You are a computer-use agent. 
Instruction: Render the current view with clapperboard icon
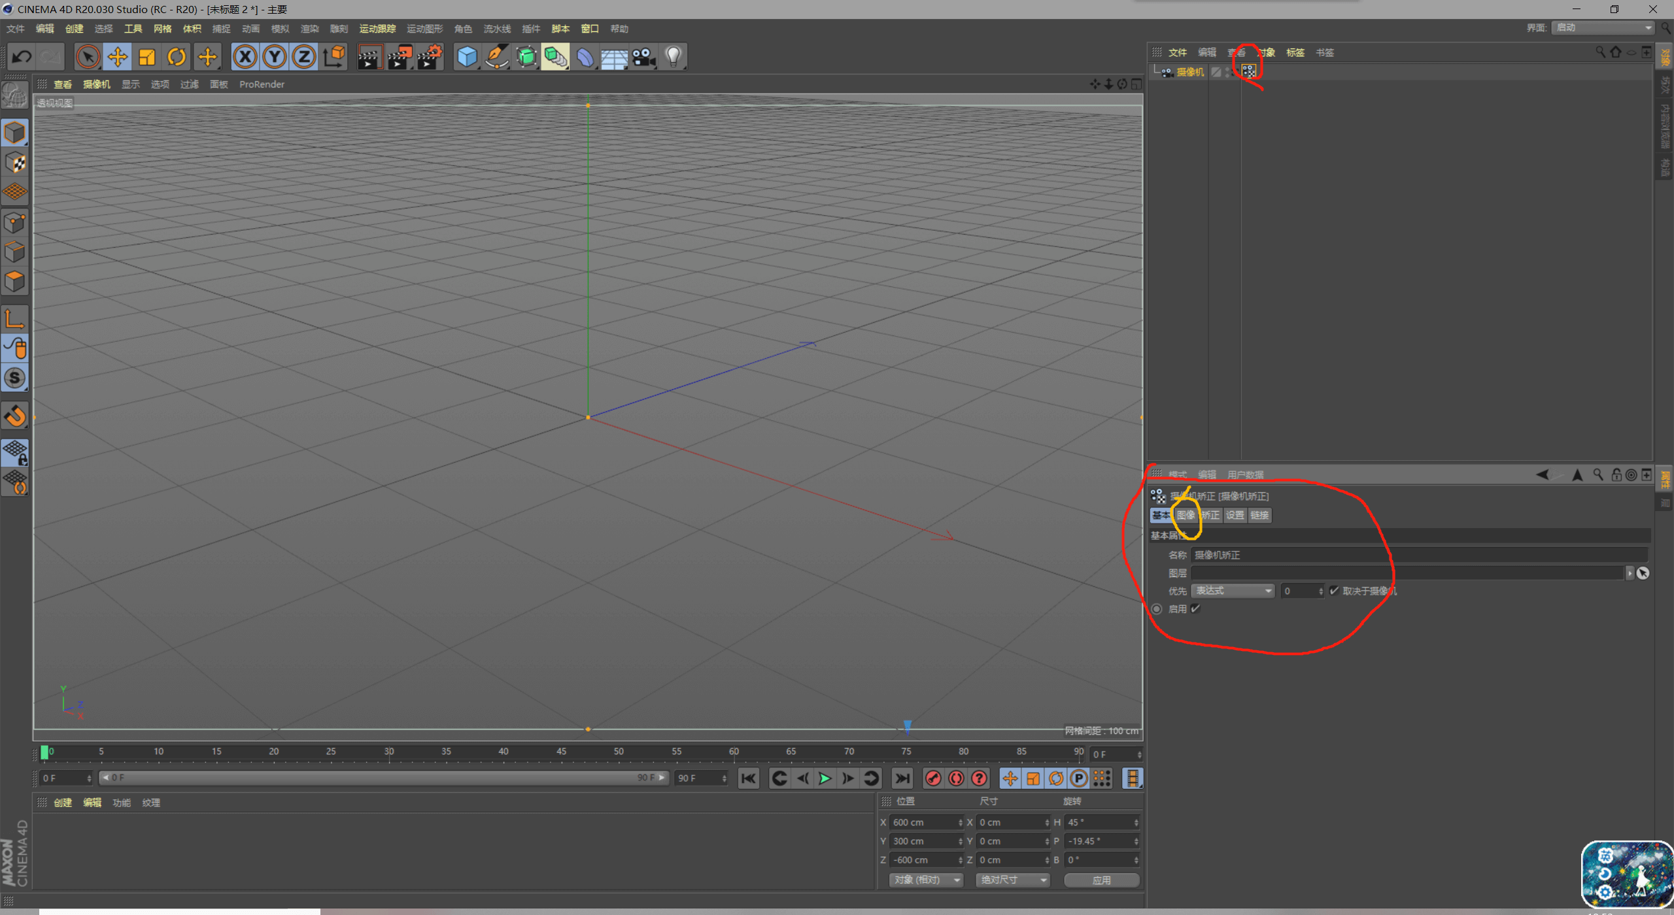click(x=369, y=57)
